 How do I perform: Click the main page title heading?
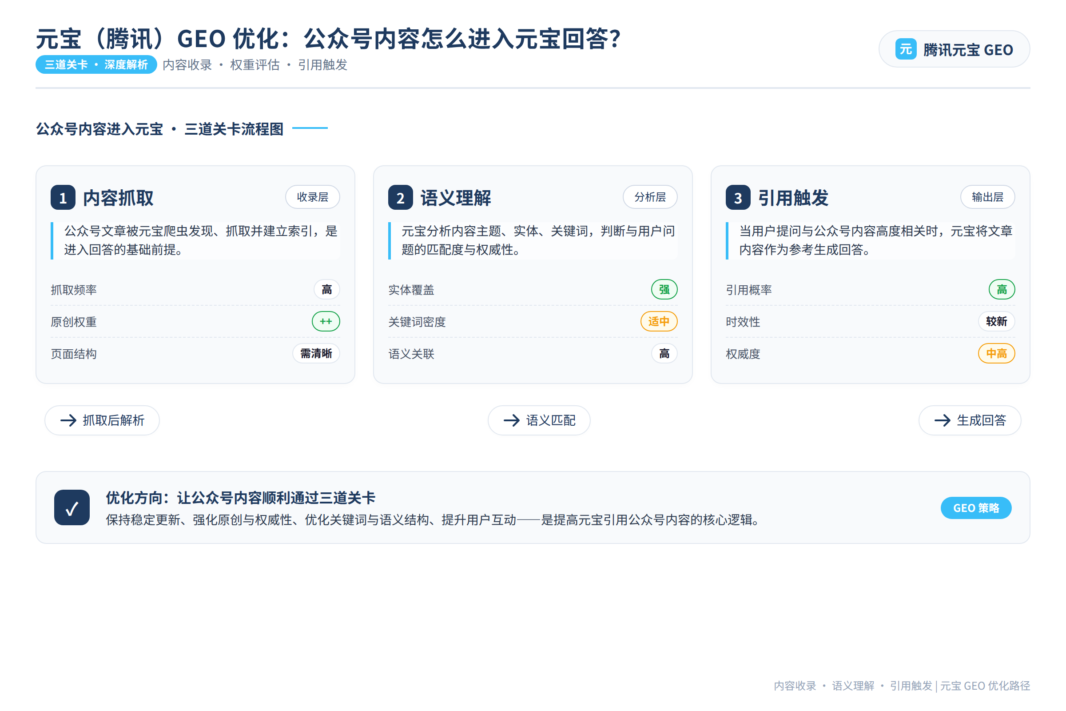point(328,39)
